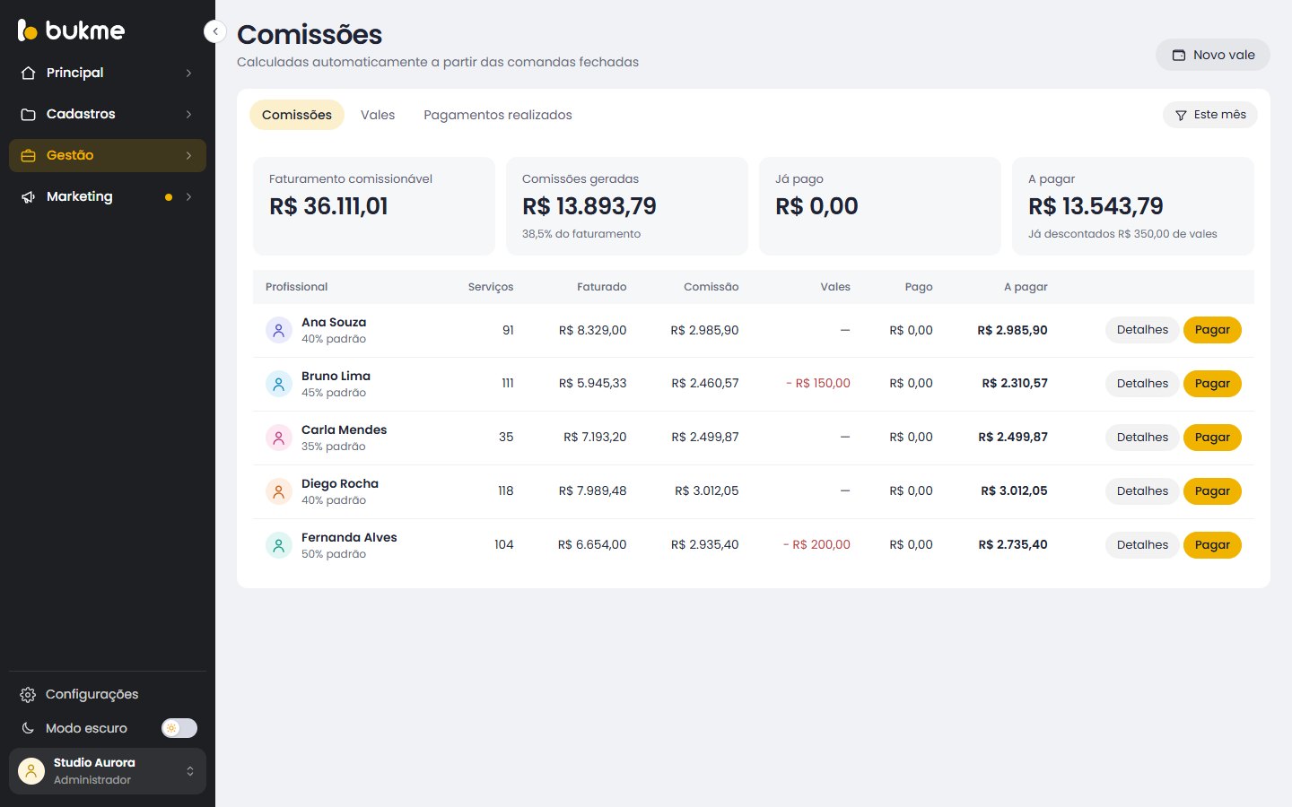The image size is (1292, 807).
Task: Click Diego Rocha's R$ 7.989,48 faturado value
Action: [592, 491]
